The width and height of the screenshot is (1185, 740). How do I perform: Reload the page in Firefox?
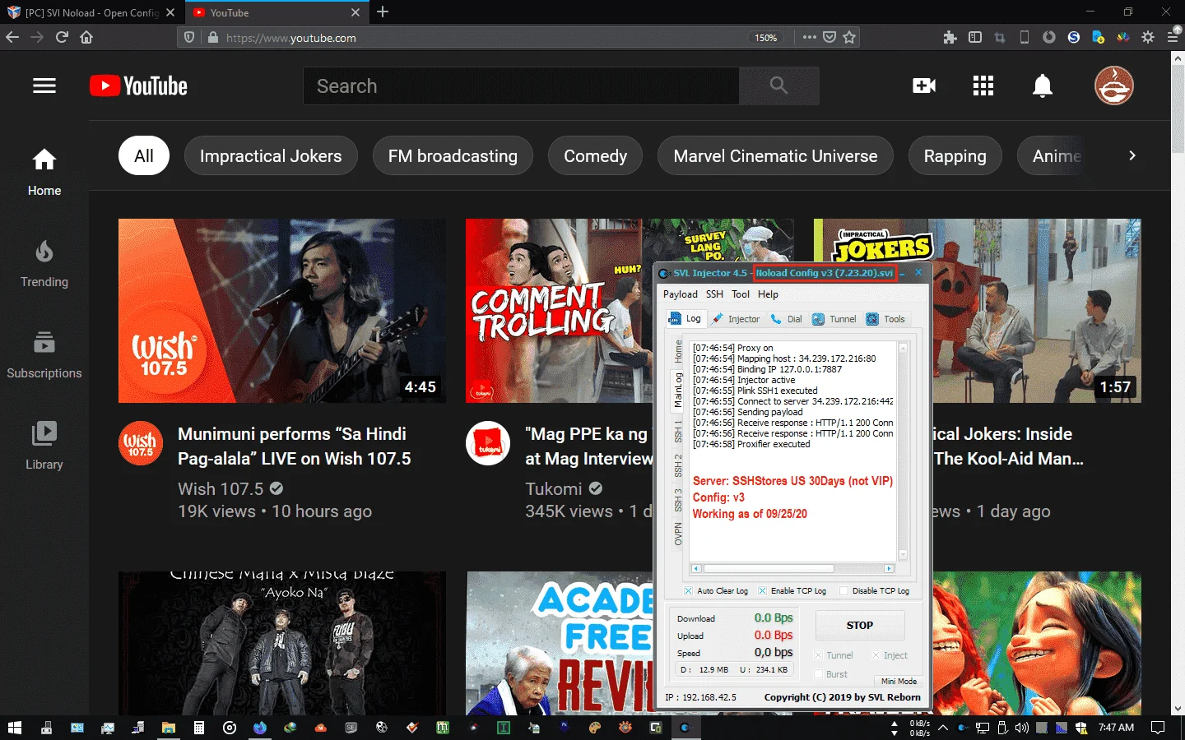click(62, 37)
